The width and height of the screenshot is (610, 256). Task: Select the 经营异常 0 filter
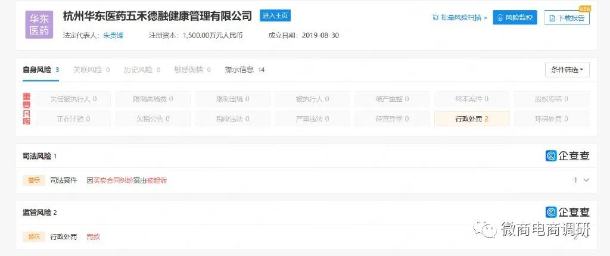(392, 118)
